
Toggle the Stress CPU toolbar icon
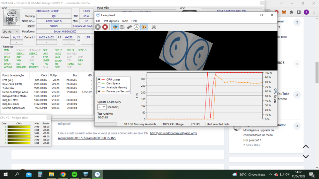pyautogui.click(x=115, y=27)
